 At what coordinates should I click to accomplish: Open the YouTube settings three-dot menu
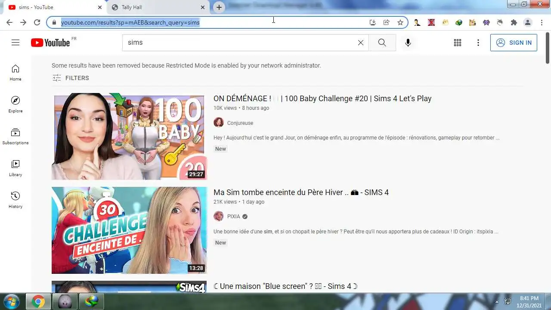tap(478, 43)
